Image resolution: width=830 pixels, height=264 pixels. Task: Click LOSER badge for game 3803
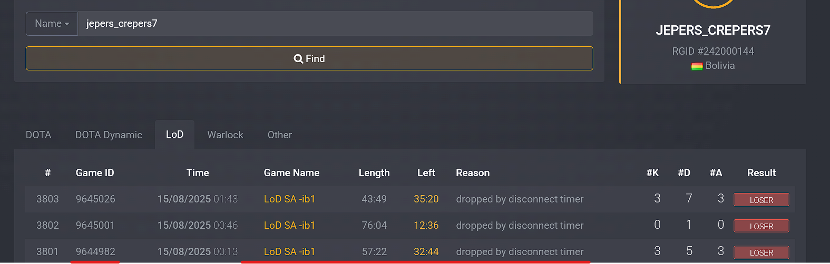[761, 200]
